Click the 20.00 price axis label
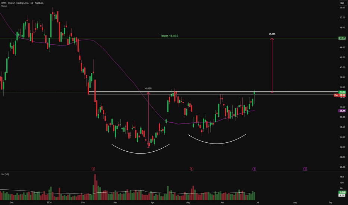 pos(342,167)
